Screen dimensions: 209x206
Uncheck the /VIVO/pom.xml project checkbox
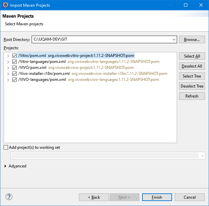click(x=14, y=68)
